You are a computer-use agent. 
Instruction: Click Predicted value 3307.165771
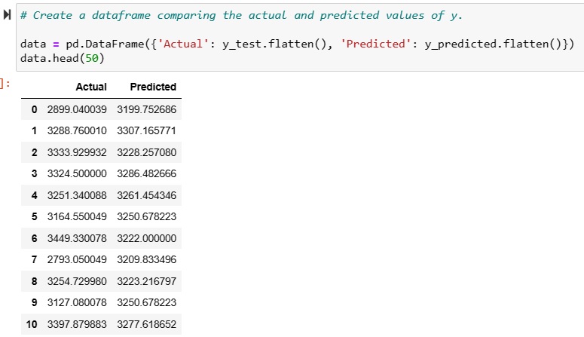(x=146, y=131)
